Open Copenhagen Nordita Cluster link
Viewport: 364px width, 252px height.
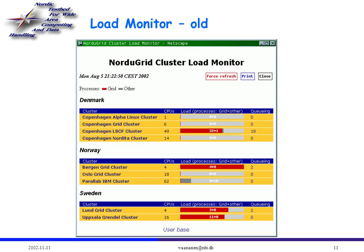coord(115,138)
